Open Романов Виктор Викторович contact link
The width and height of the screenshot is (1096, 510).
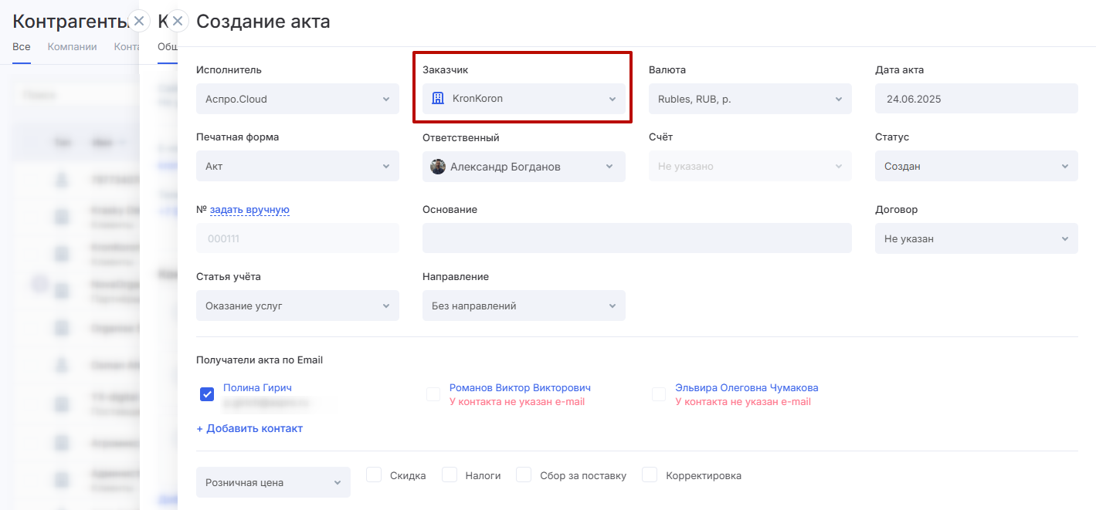pos(520,387)
